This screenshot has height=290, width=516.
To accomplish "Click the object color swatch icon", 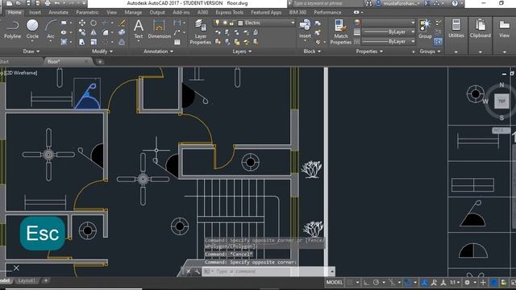I will [357, 23].
